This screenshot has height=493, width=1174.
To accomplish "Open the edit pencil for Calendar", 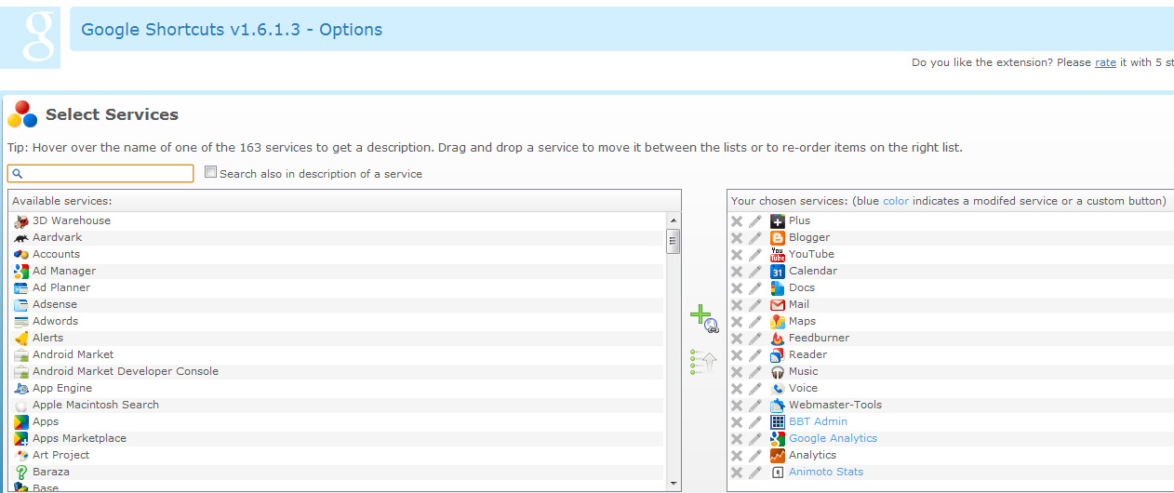I will point(755,272).
